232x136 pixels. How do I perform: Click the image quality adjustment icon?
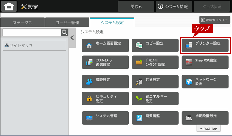139,118
